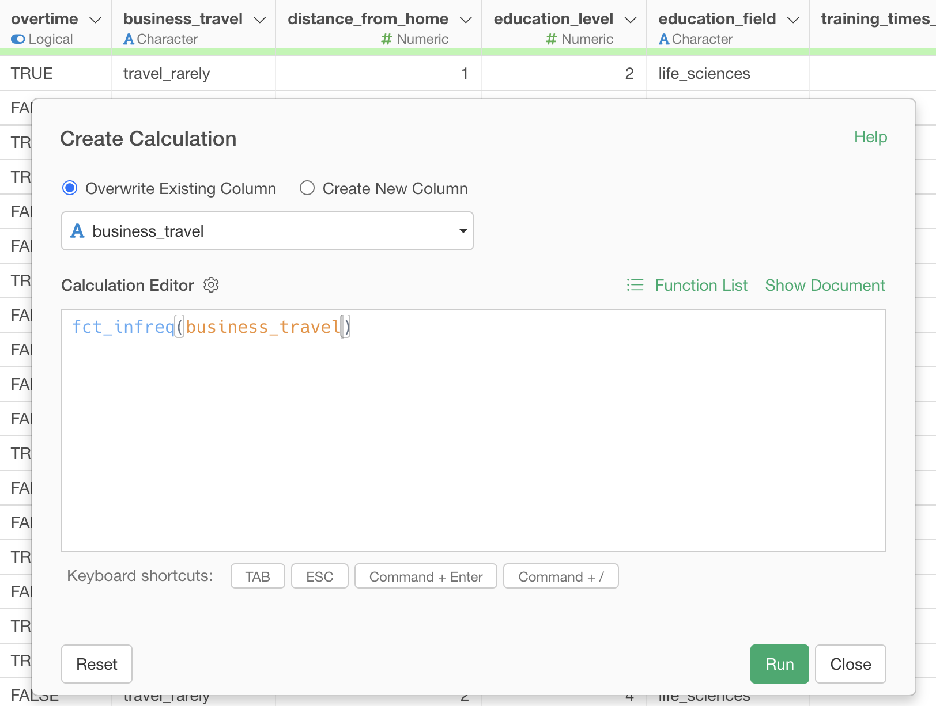Run the calculation
Viewport: 936px width, 706px height.
point(779,664)
